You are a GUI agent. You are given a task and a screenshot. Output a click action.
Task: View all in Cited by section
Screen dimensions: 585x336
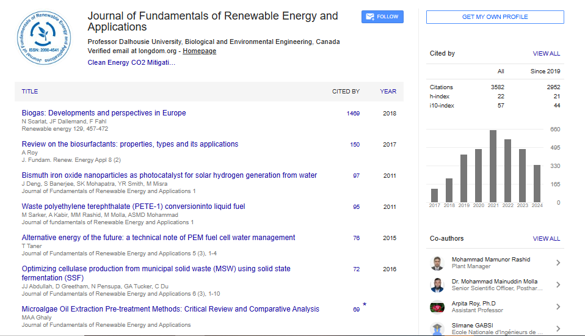546,54
